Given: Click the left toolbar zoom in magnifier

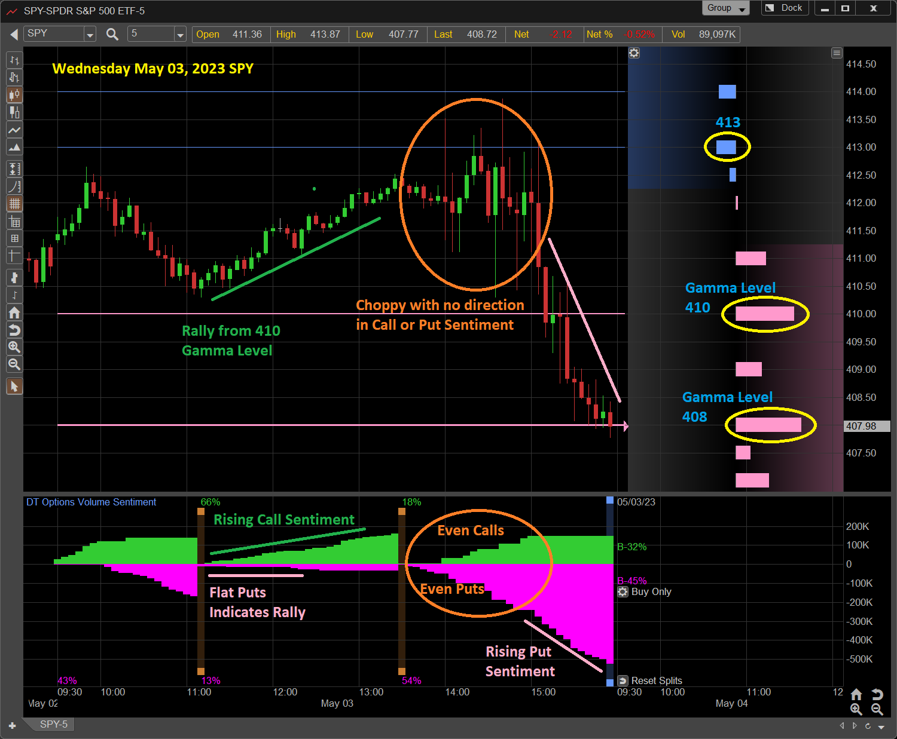Looking at the screenshot, I should (x=14, y=347).
